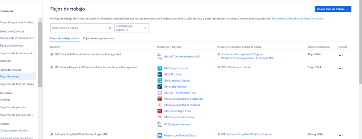Click Proyecto de Prueba cloud icon
The width and height of the screenshot is (362, 139).
159,135
